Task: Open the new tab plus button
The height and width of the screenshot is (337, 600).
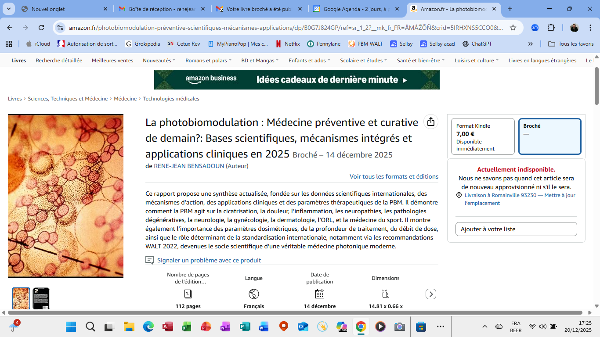Action: pyautogui.click(x=510, y=9)
